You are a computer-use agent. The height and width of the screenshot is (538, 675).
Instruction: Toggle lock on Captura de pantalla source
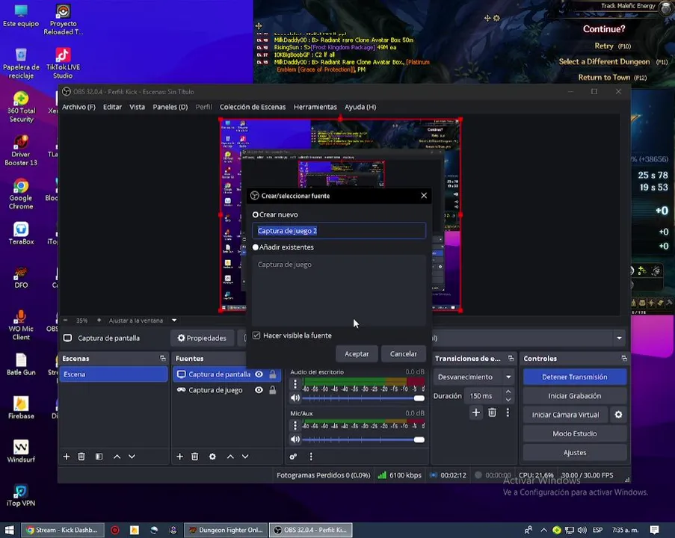pos(273,374)
